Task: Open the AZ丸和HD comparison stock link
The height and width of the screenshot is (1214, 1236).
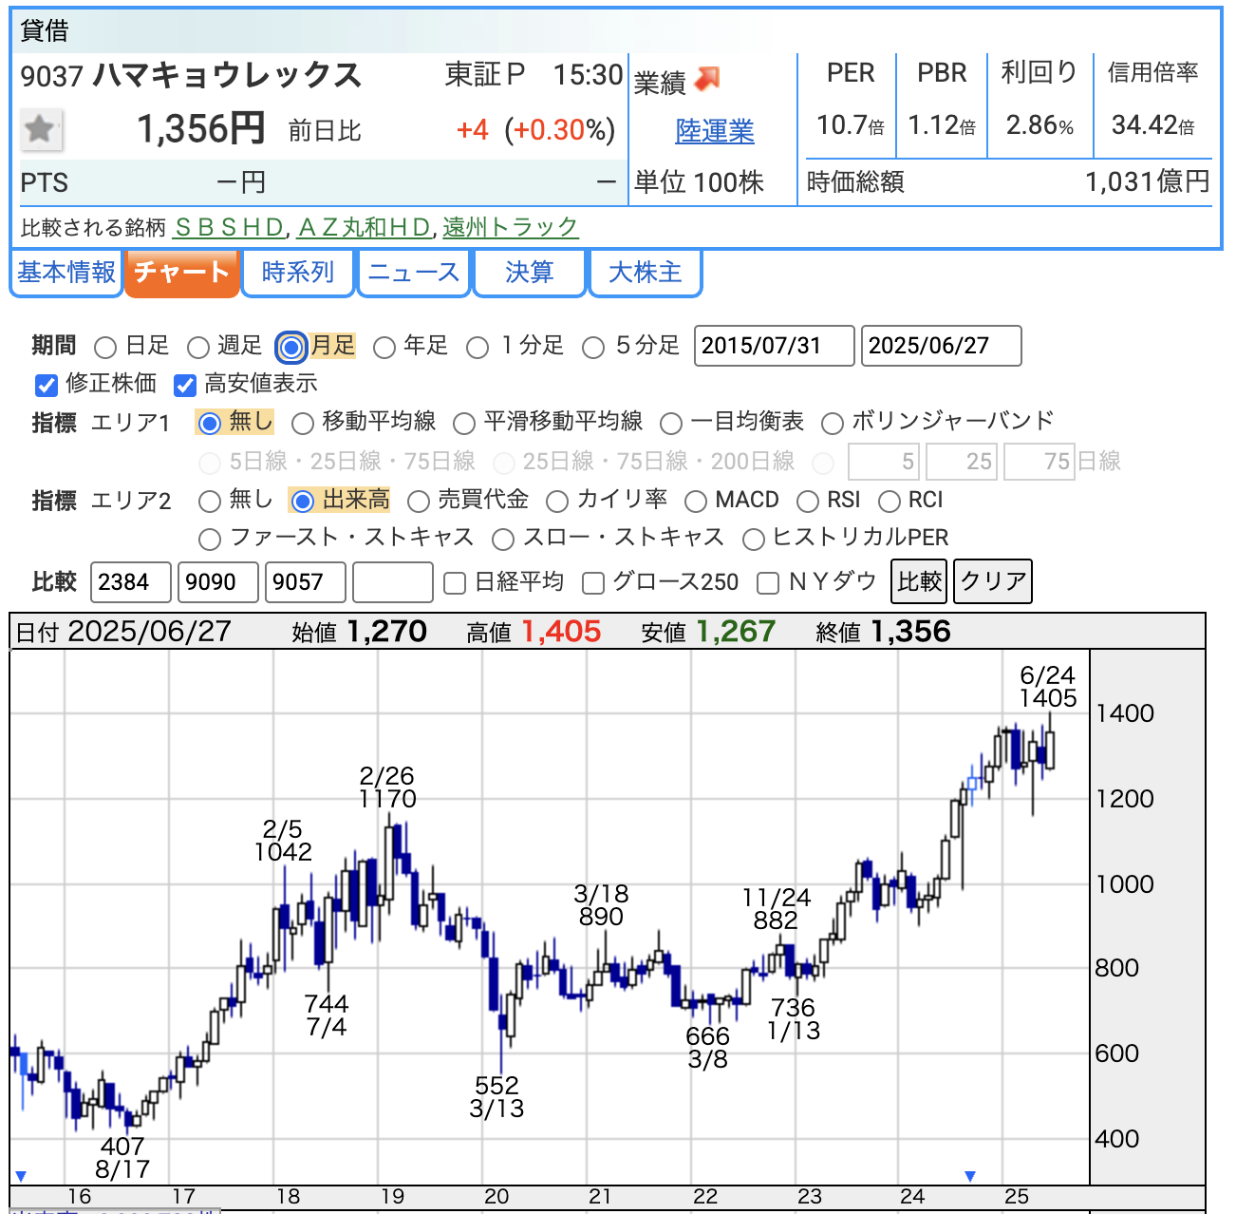Action: (365, 227)
